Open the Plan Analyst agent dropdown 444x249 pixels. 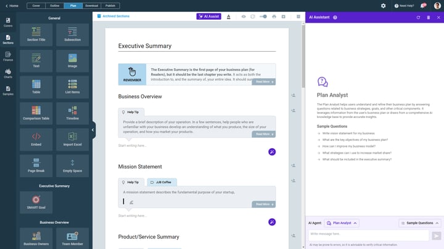click(342, 223)
